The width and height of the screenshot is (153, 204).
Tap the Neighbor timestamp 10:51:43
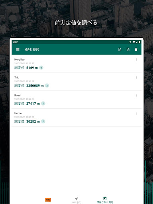point(24,63)
